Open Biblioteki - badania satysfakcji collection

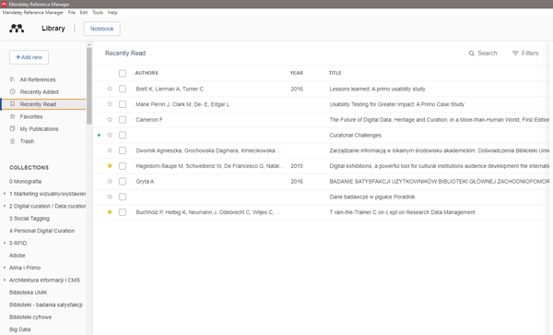46,305
